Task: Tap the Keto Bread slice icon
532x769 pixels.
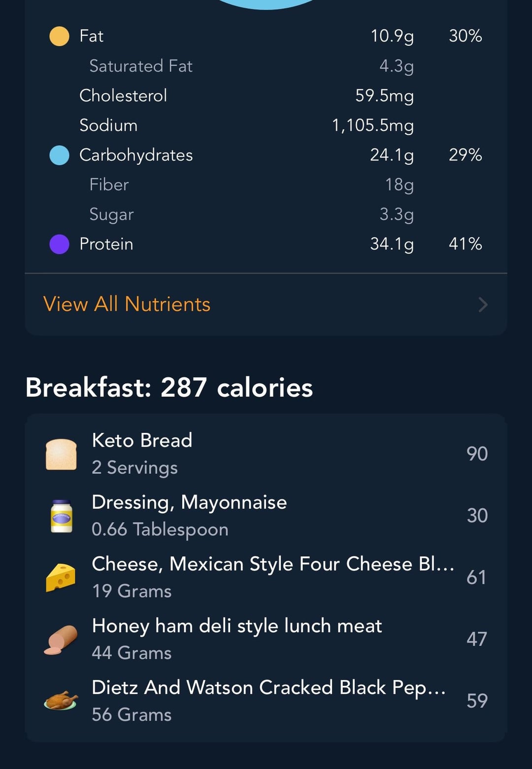Action: tap(61, 454)
